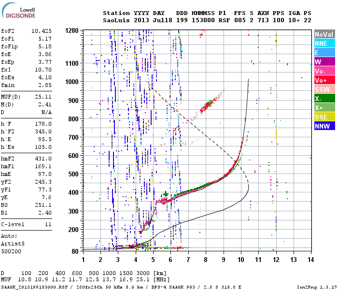Click the foE value 3.86
Screen dimensions: 338x290
[45, 54]
